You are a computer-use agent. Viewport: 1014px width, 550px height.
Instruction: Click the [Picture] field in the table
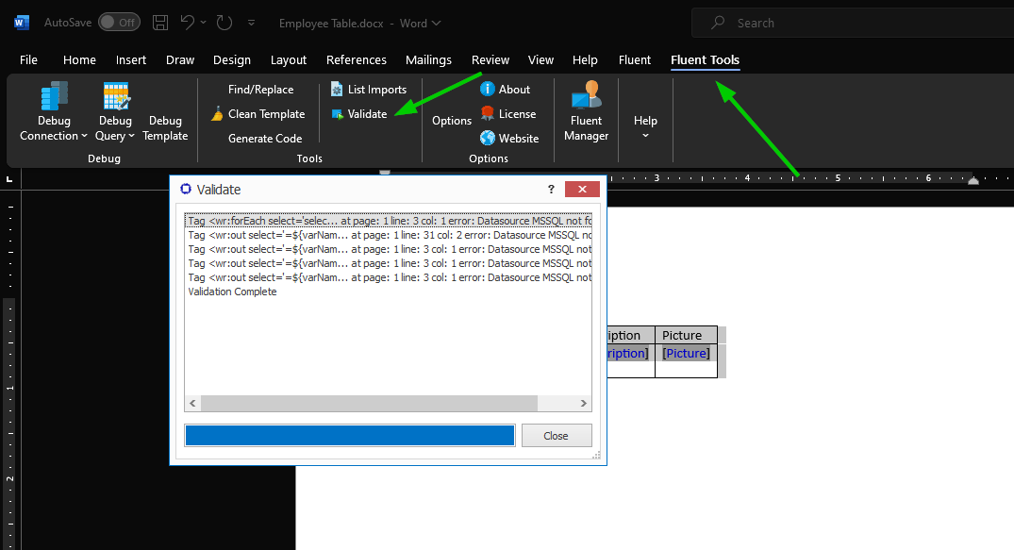point(686,353)
